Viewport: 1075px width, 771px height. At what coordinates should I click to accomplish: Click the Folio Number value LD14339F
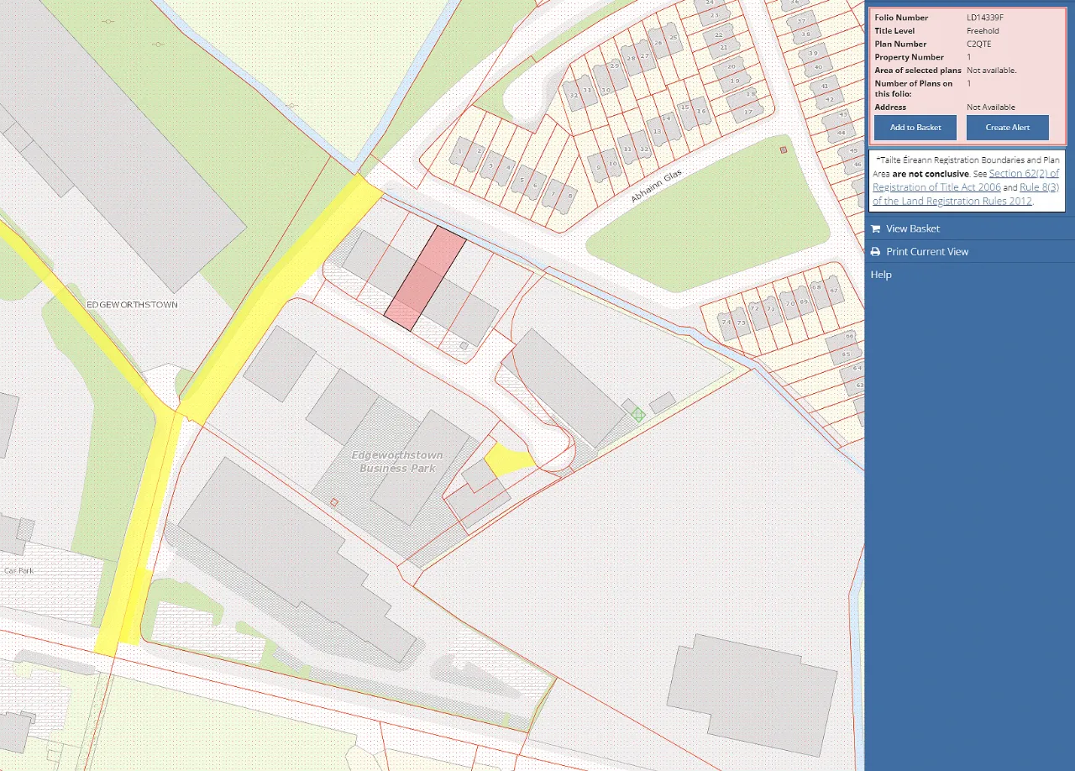984,17
